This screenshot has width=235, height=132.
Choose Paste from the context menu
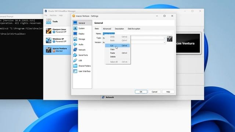(117, 53)
